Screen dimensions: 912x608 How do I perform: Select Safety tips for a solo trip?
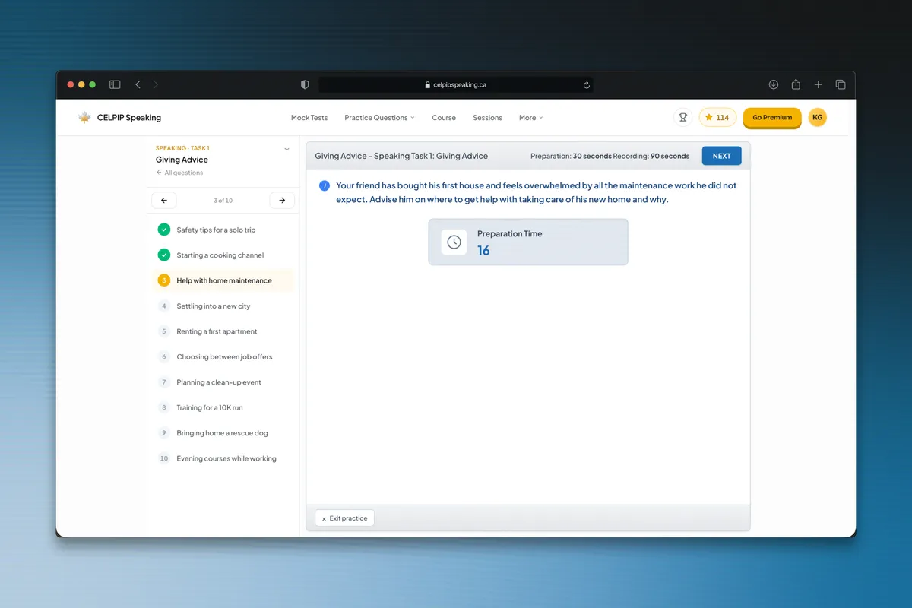pos(223,230)
